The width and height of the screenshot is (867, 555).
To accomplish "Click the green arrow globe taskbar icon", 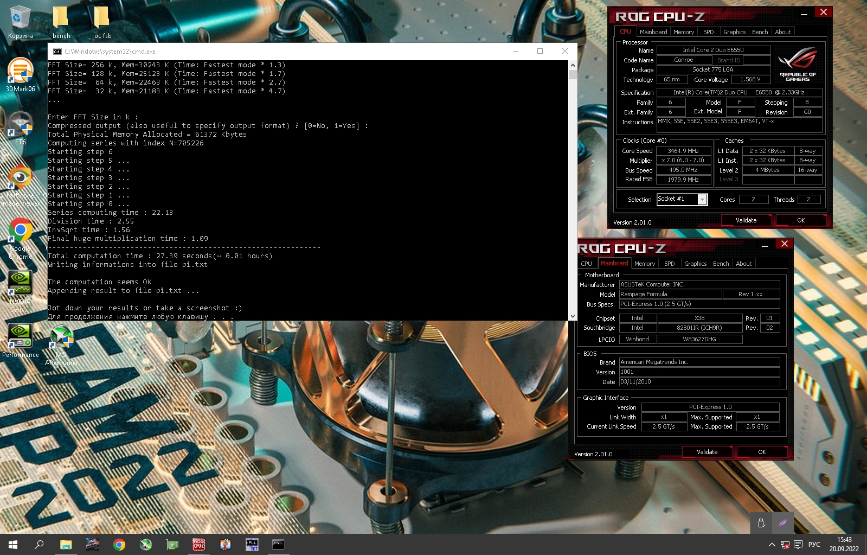I will (145, 545).
